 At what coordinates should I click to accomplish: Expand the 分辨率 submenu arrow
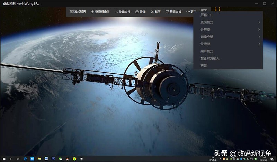[x=259, y=30]
